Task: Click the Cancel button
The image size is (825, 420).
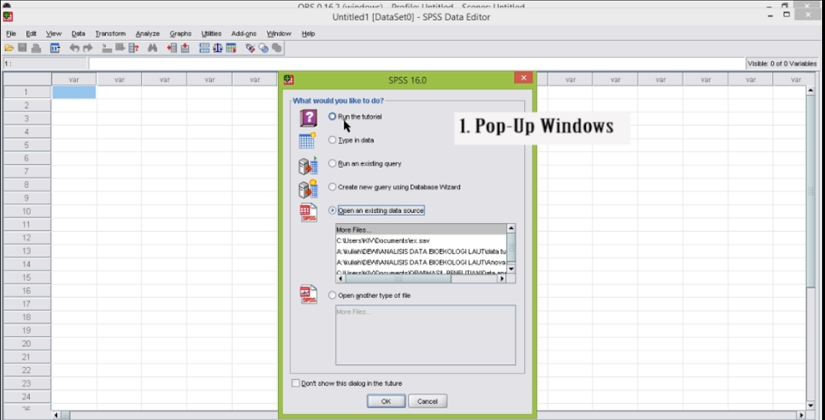Action: [427, 401]
